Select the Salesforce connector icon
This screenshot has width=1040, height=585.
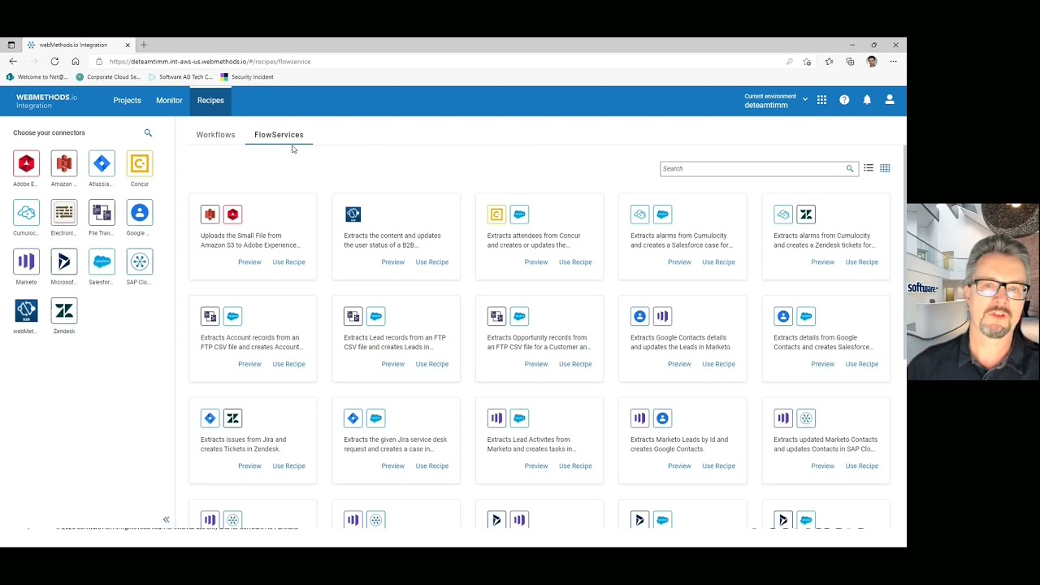(x=102, y=262)
